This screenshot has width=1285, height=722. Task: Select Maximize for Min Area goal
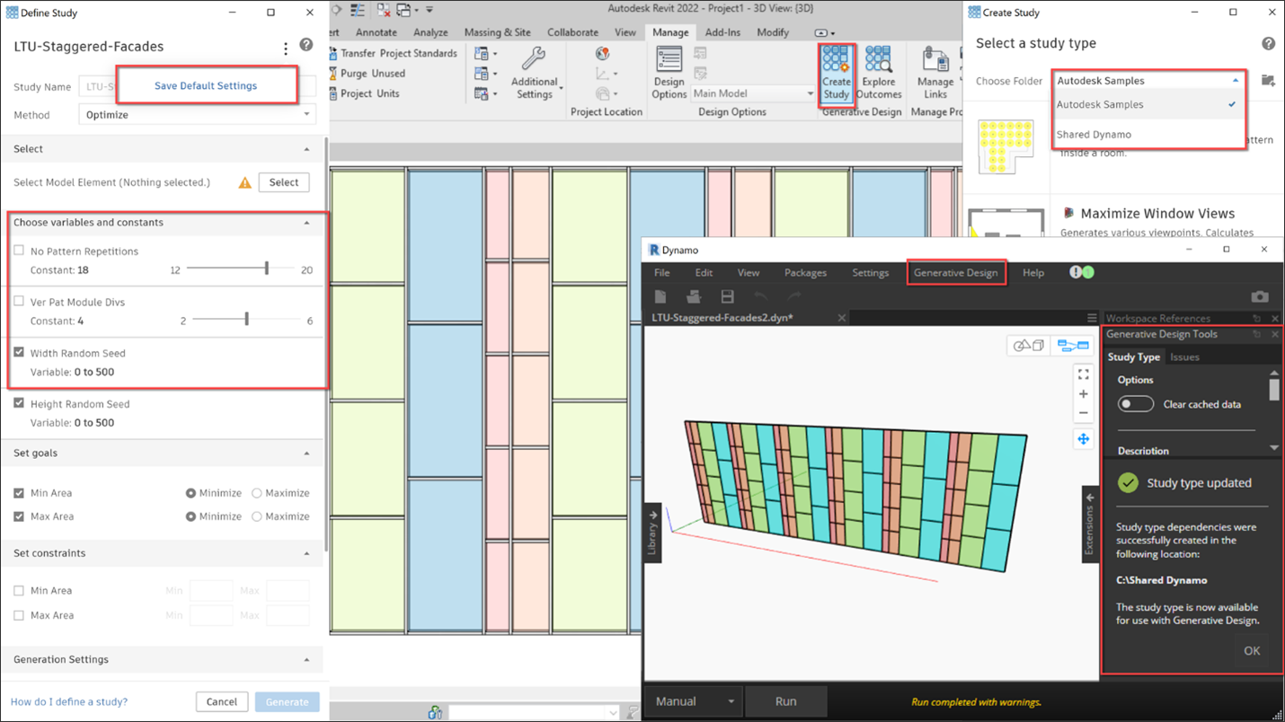coord(257,493)
